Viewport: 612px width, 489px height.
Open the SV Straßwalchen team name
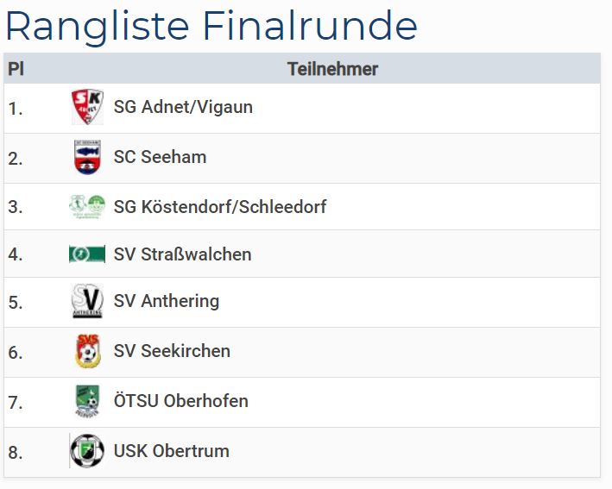(182, 254)
